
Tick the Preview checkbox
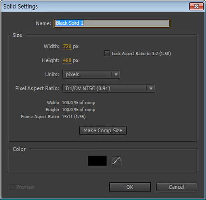click(x=12, y=187)
